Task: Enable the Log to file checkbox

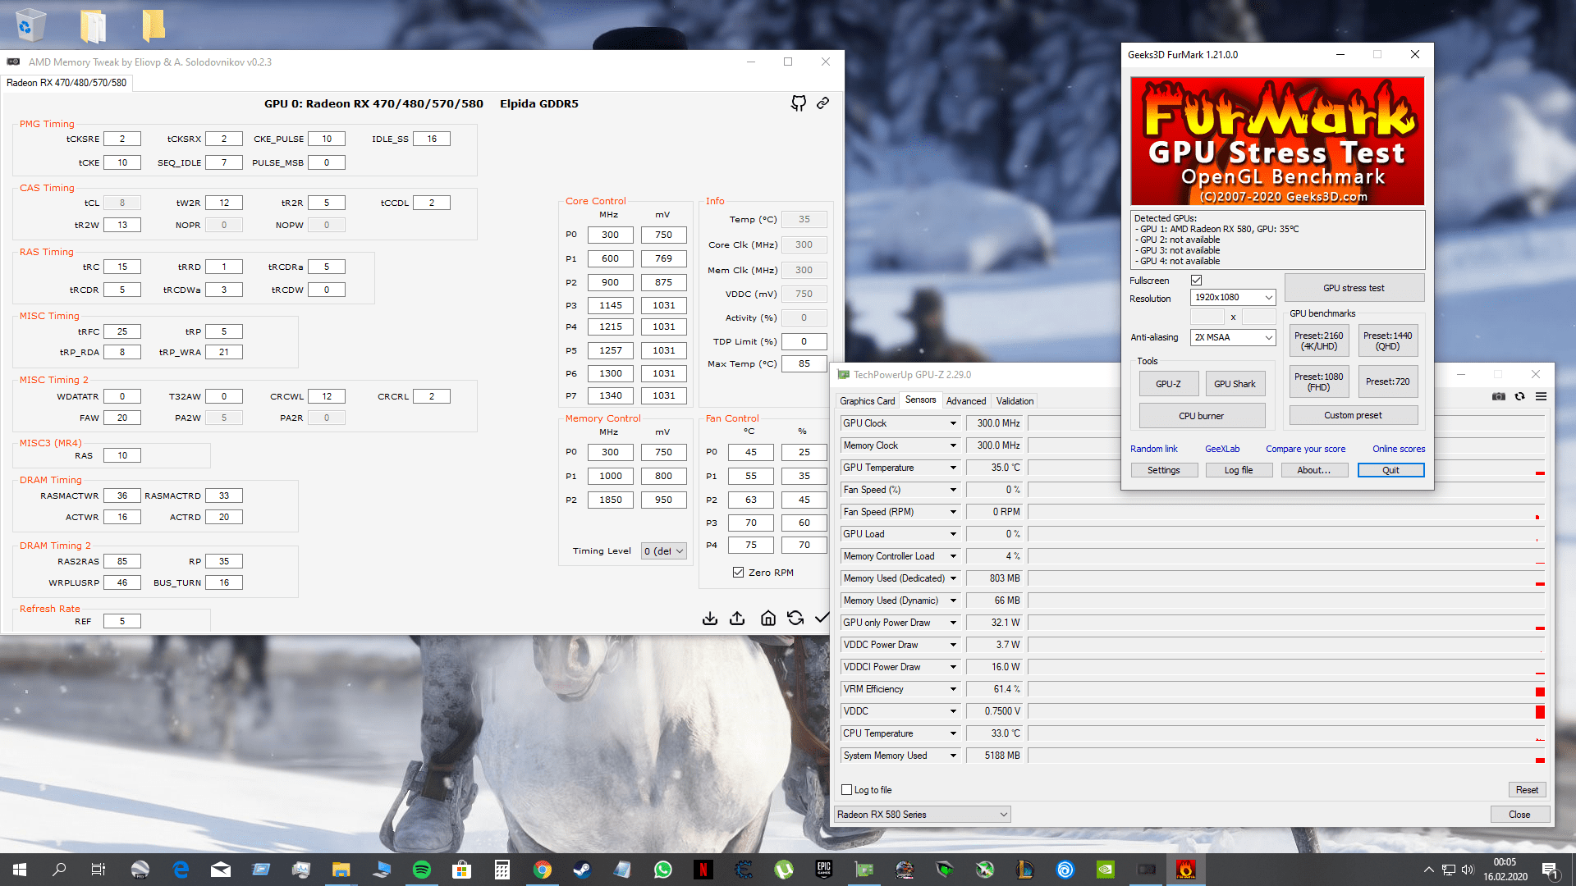Action: click(846, 790)
